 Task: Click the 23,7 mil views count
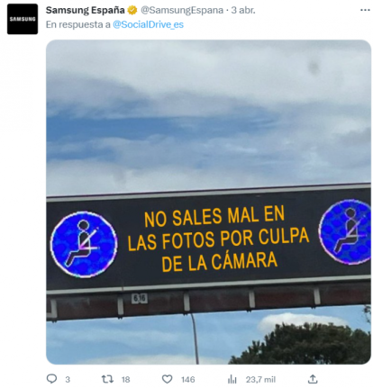tap(260, 380)
